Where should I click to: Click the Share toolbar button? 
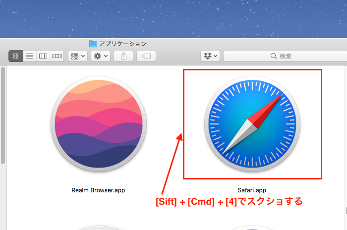click(x=123, y=56)
